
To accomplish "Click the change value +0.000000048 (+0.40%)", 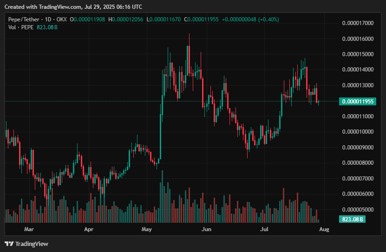I will click(250, 19).
